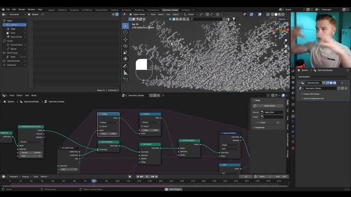
Task: Select the Transform tool in viewport toolbar
Action: [x=126, y=59]
